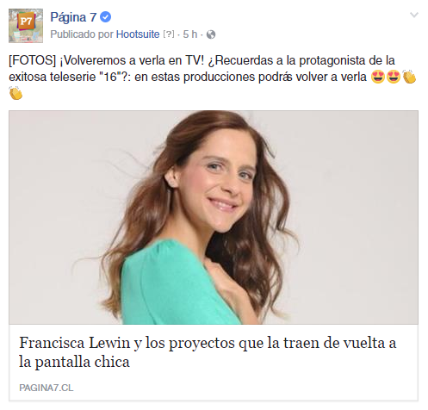Expand the post options chevron menu
This screenshot has width=428, height=410.
tap(414, 15)
